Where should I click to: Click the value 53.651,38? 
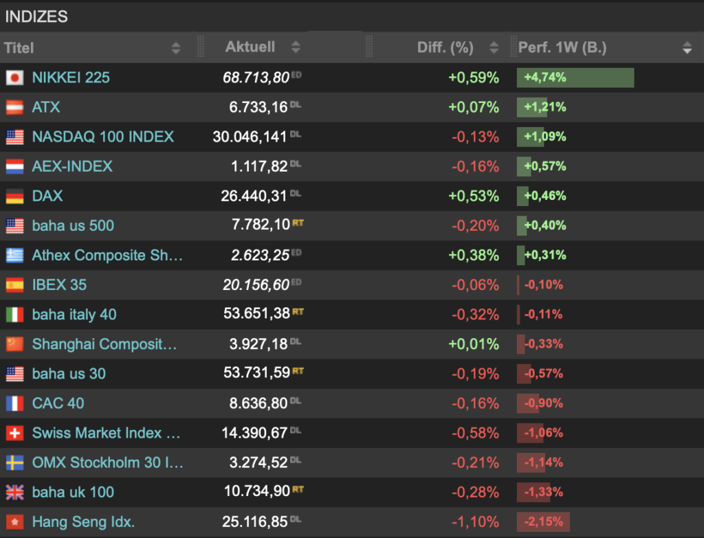coord(257,313)
